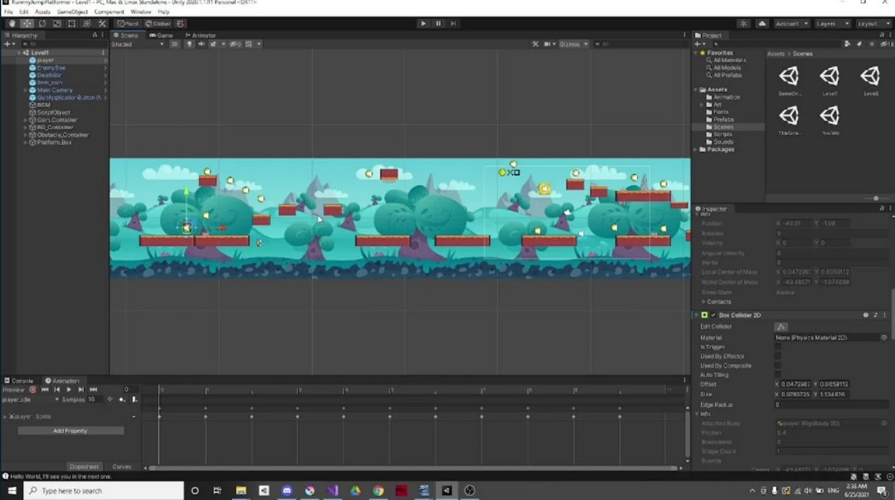Add keyframe in Animation window
This screenshot has height=500, width=895.
click(122, 400)
